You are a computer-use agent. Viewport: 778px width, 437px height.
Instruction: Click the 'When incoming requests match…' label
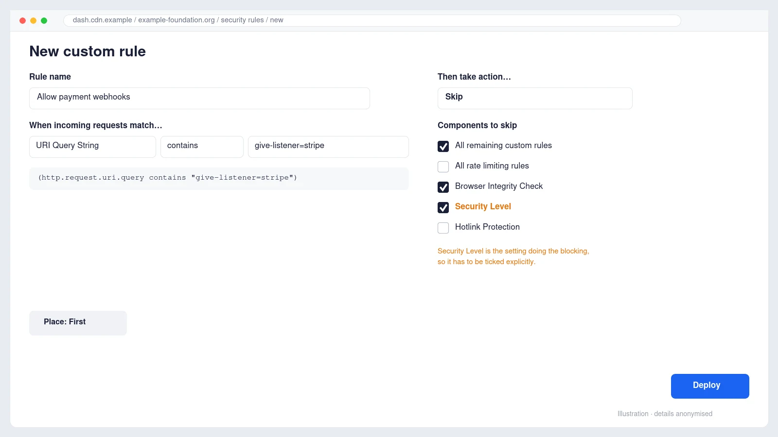(96, 125)
